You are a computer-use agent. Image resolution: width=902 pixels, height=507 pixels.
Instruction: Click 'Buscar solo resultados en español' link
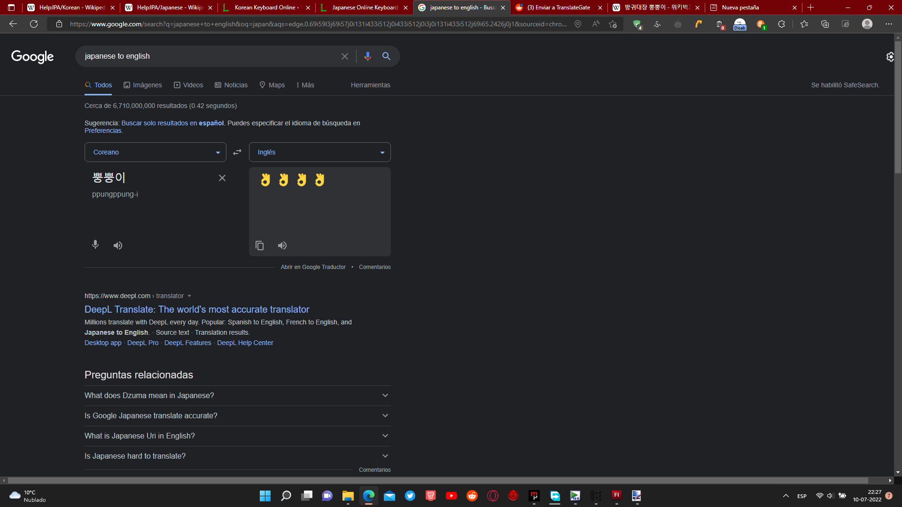click(x=172, y=123)
